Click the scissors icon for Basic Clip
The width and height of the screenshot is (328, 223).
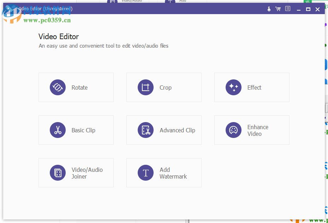pos(58,130)
